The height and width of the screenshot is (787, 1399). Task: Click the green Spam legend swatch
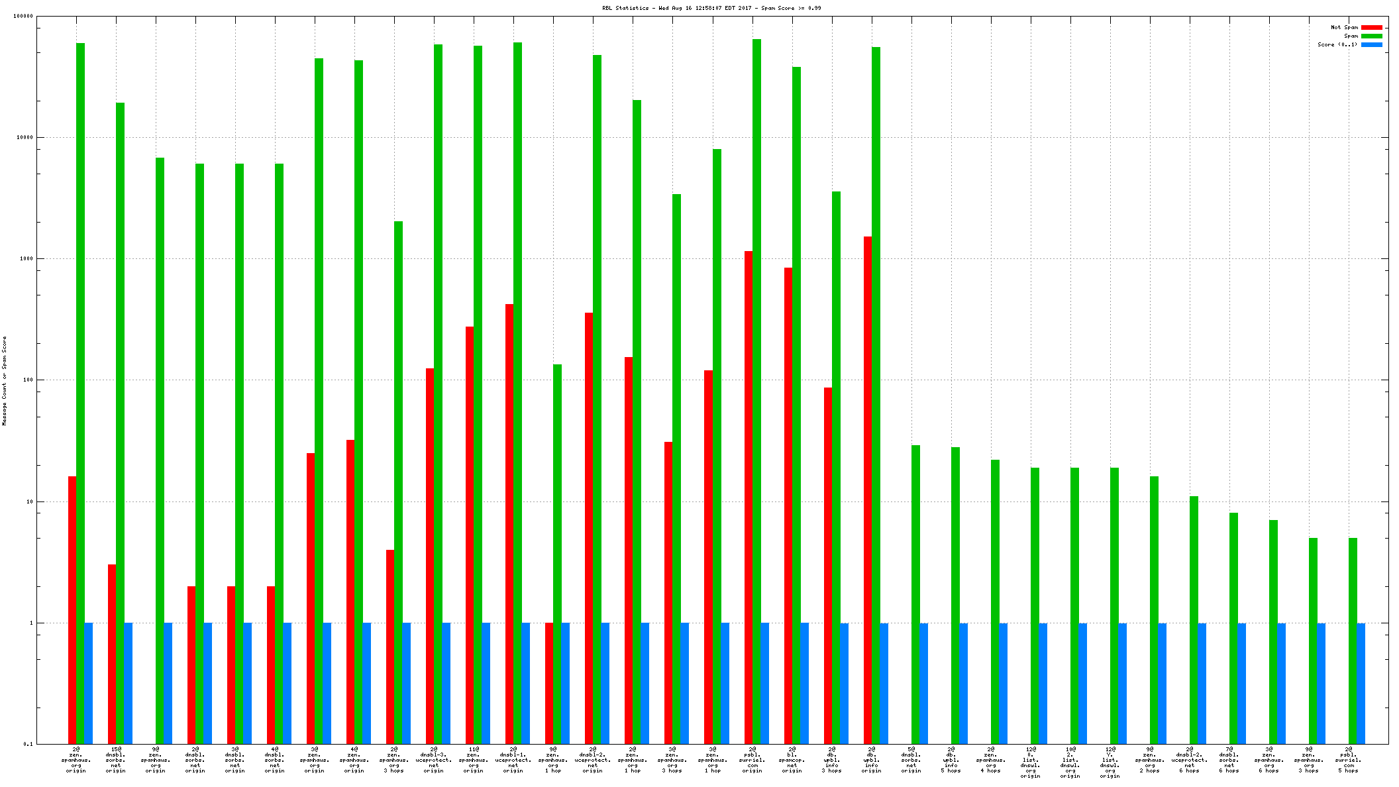(x=1371, y=36)
